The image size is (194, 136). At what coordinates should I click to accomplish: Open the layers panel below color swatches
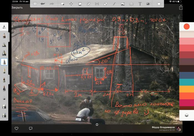coord(187,115)
